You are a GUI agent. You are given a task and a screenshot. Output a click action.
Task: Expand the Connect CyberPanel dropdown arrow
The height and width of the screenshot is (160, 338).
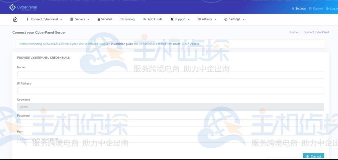(61, 20)
